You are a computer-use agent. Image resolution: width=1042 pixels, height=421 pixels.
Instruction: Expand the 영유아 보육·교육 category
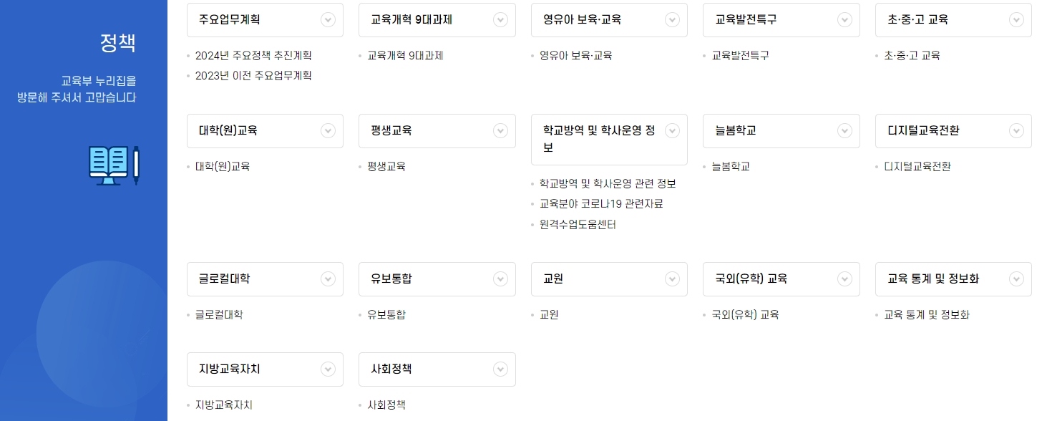click(x=671, y=19)
